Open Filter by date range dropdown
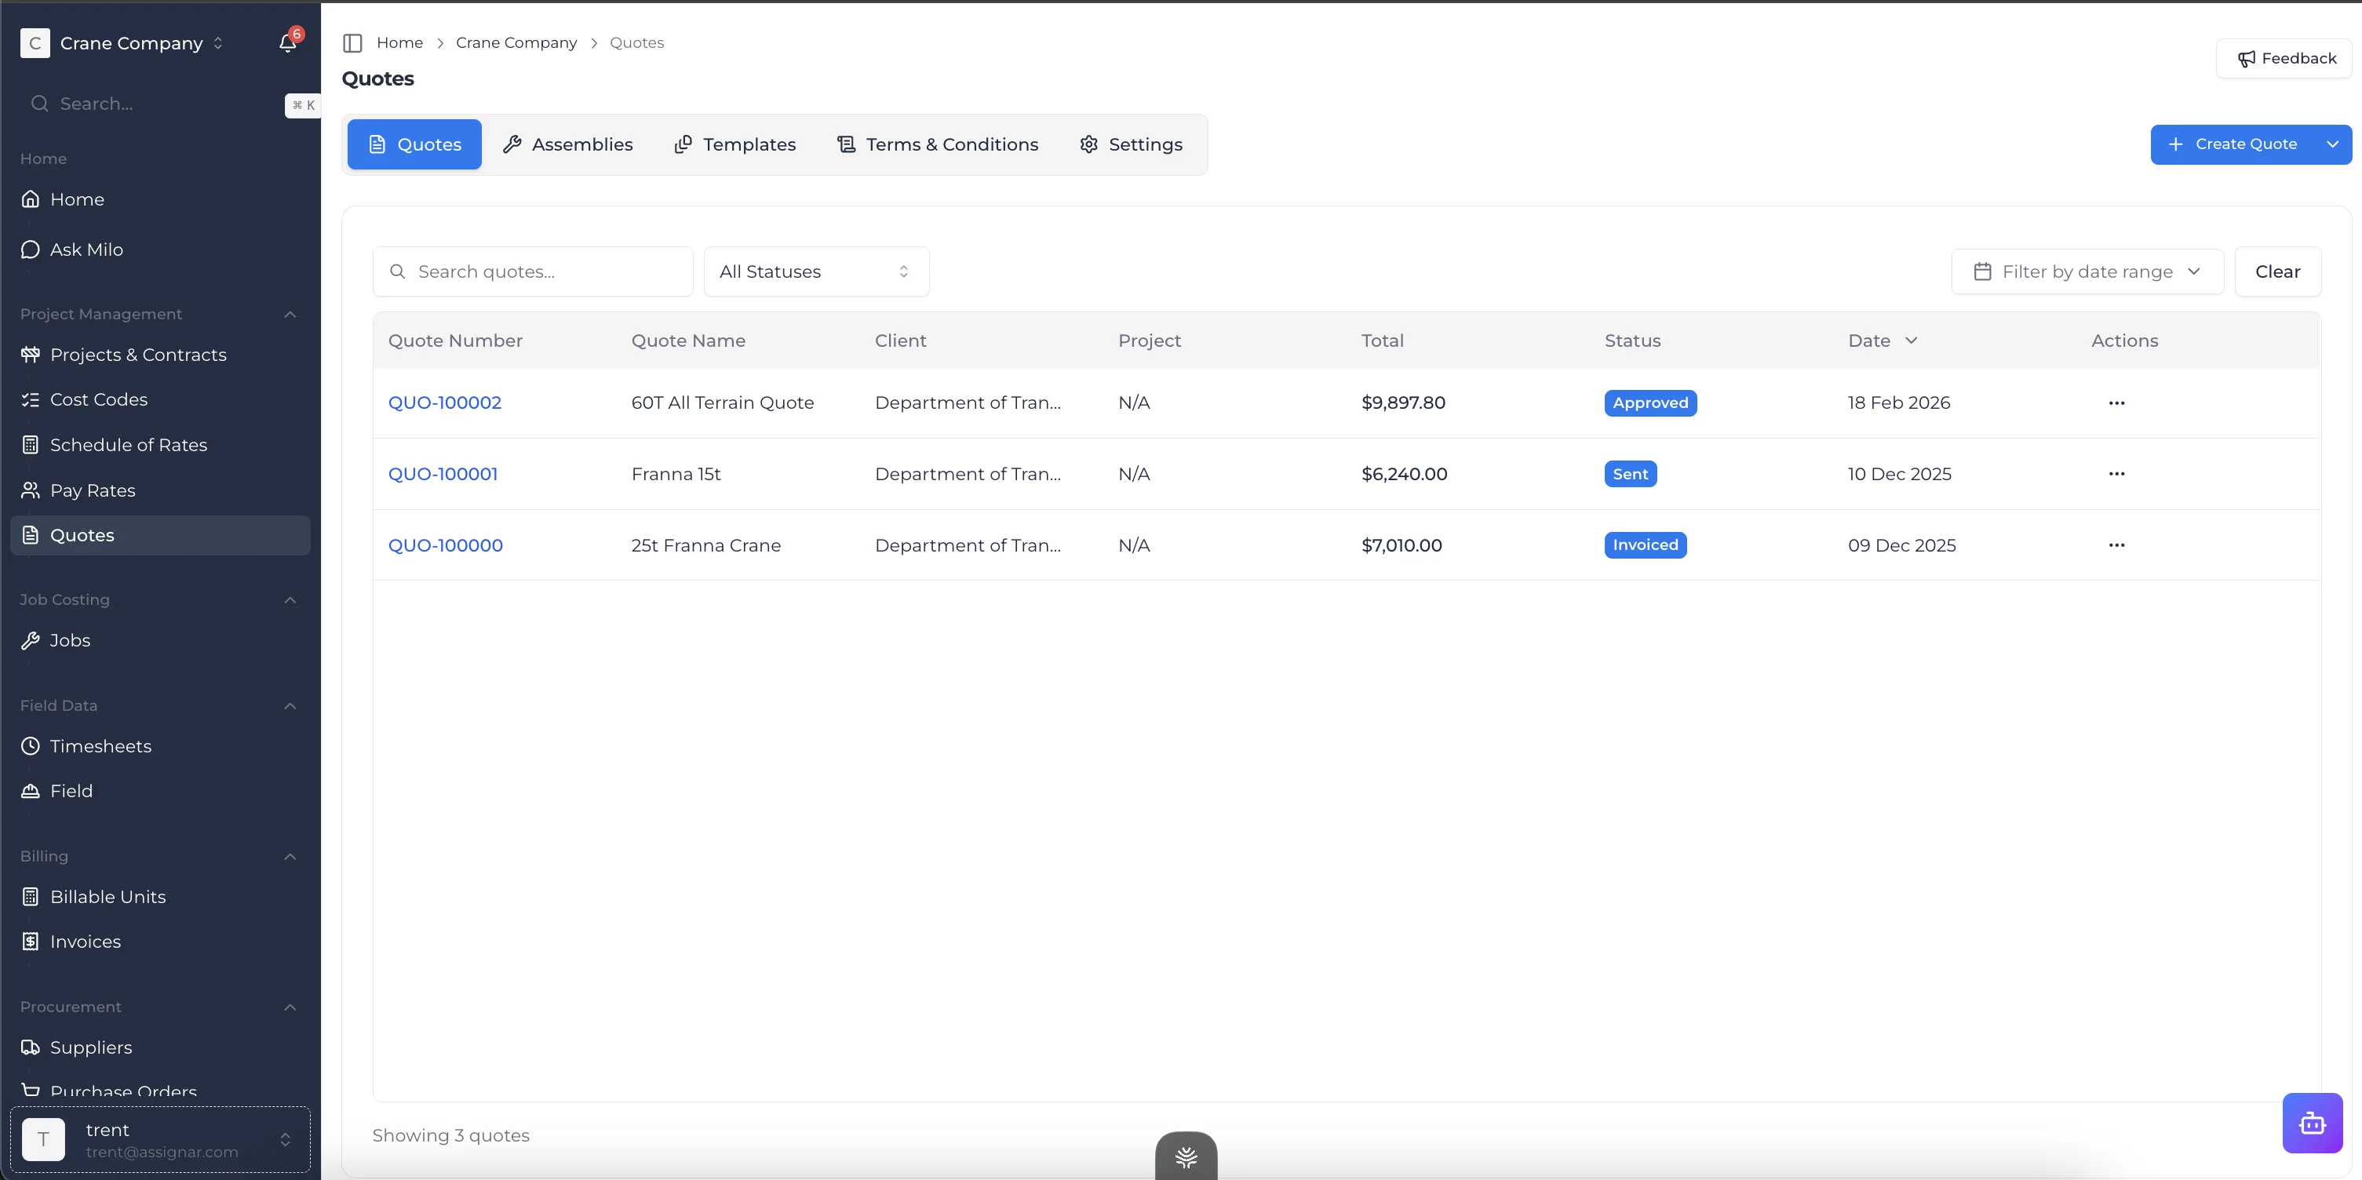Viewport: 2362px width, 1180px height. (x=2086, y=271)
